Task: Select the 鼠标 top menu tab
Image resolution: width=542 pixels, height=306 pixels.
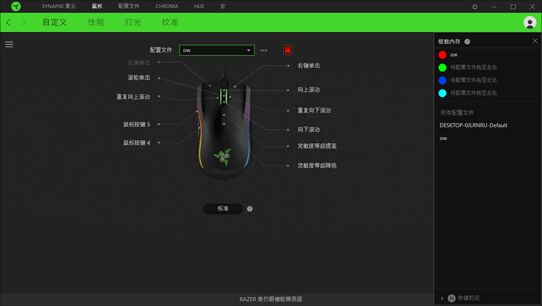Action: point(97,6)
